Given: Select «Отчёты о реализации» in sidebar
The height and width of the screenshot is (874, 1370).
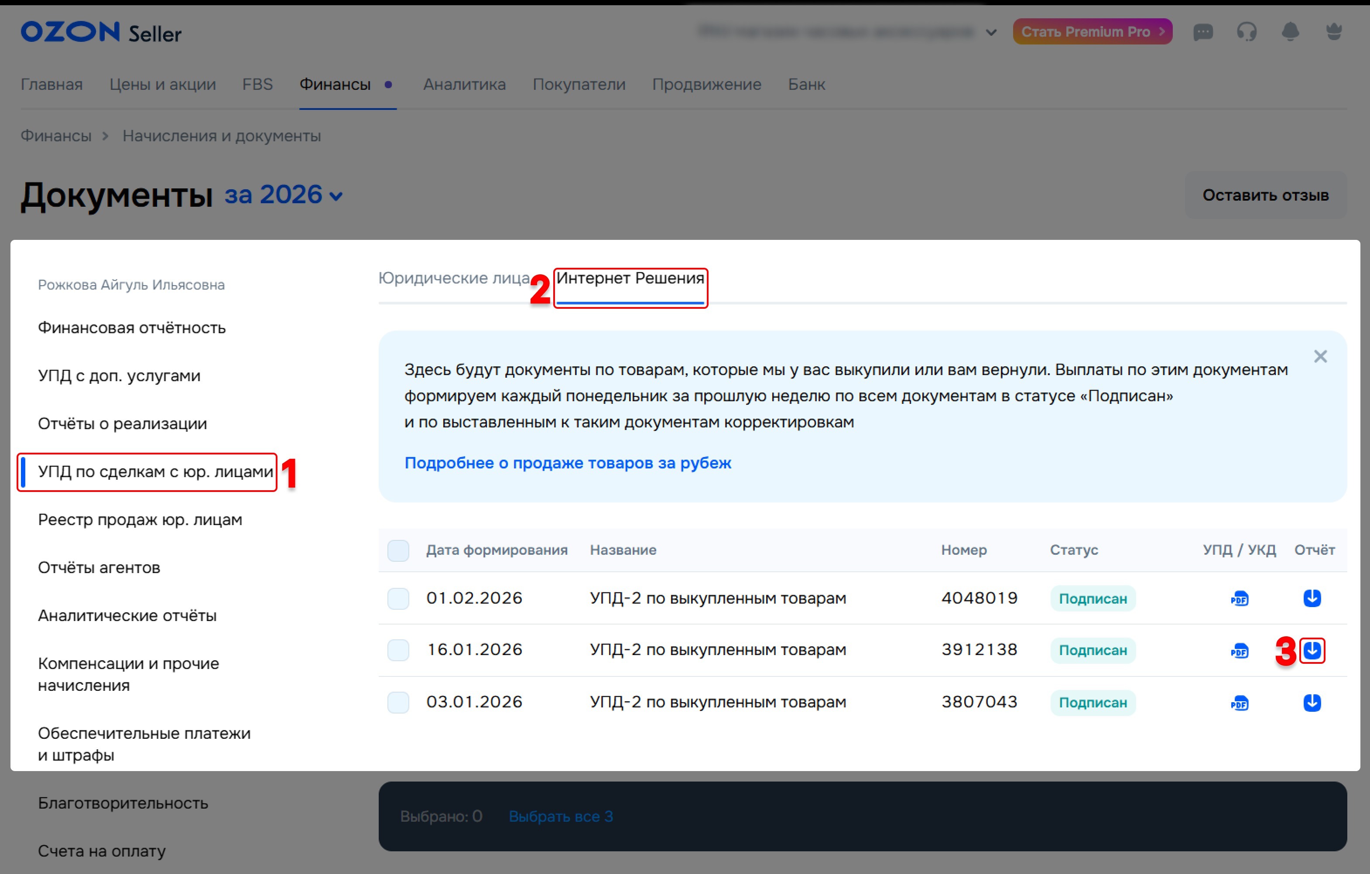Looking at the screenshot, I should point(122,423).
